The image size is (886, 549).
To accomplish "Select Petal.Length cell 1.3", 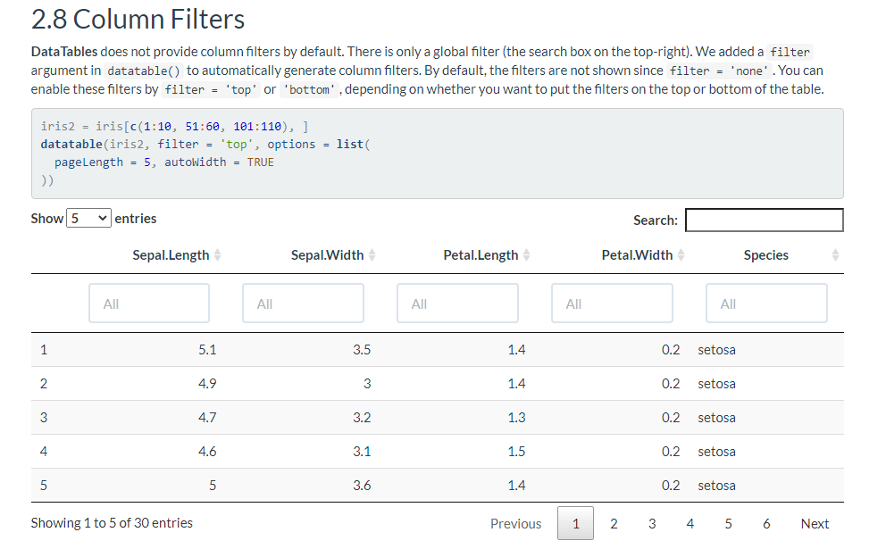I will (x=516, y=418).
